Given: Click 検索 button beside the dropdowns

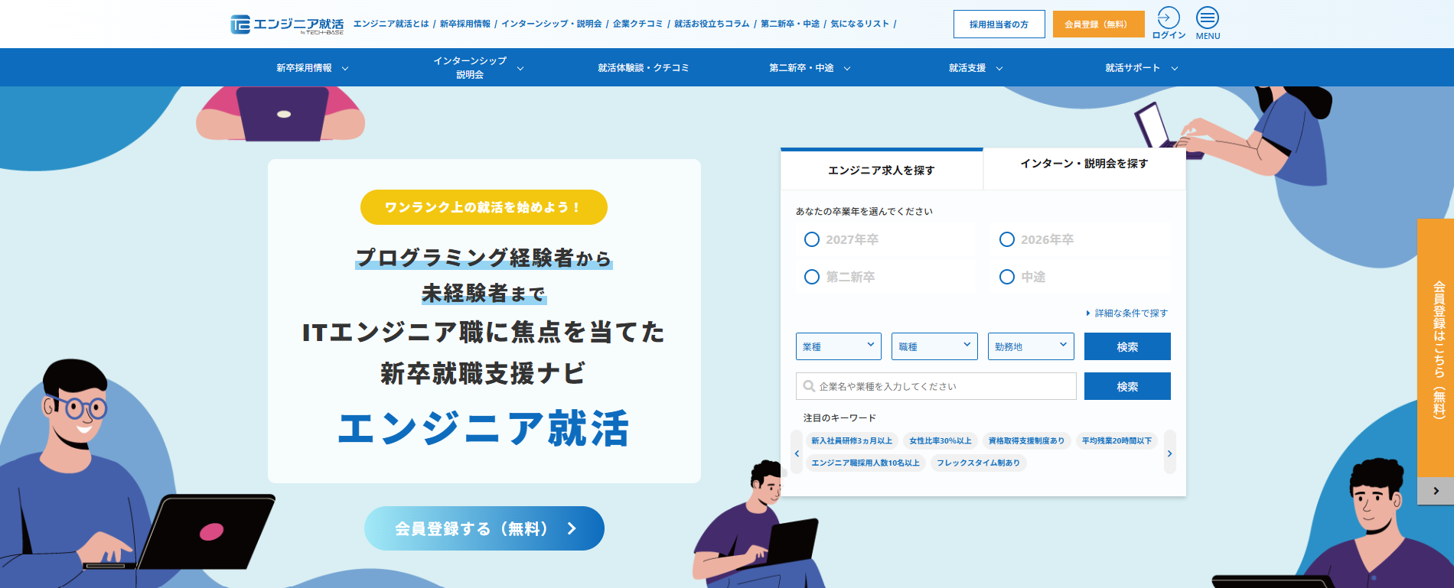Looking at the screenshot, I should (1127, 346).
